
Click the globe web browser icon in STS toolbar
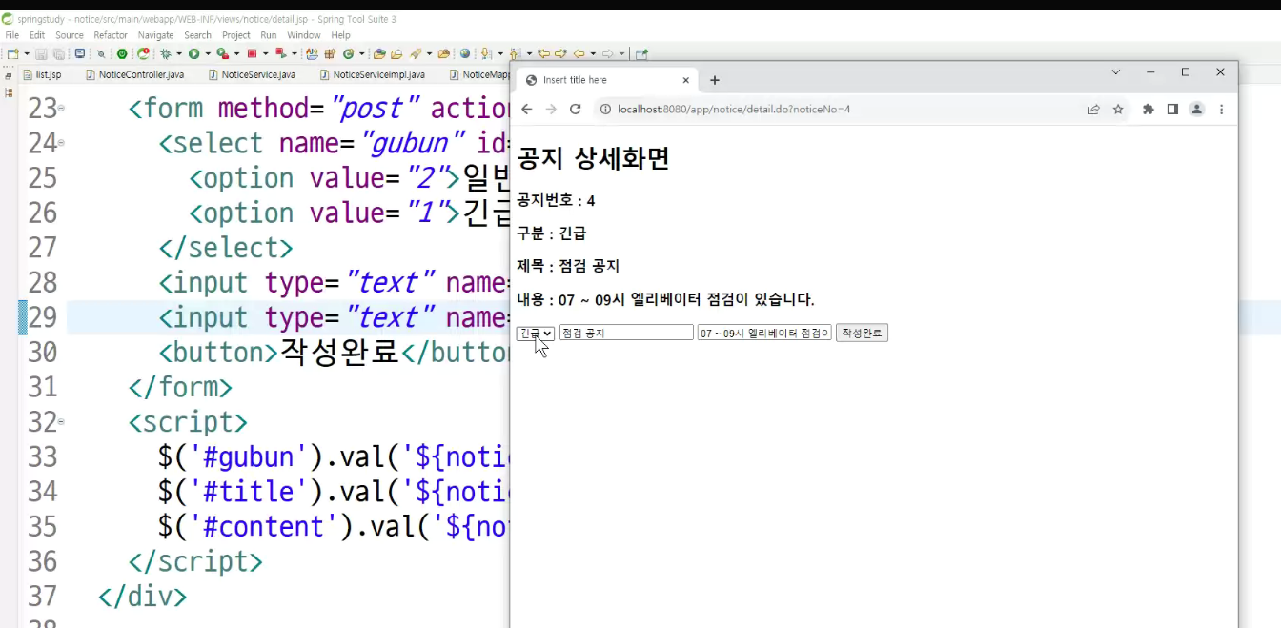tap(465, 54)
